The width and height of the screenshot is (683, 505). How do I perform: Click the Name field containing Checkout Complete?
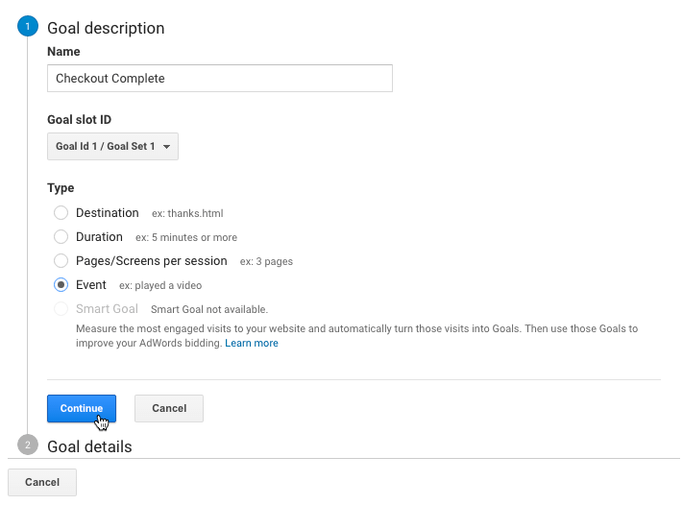click(220, 79)
